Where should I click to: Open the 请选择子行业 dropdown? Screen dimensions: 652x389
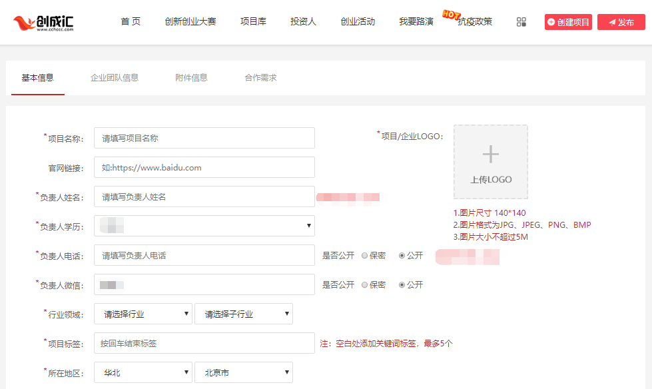[x=244, y=314]
